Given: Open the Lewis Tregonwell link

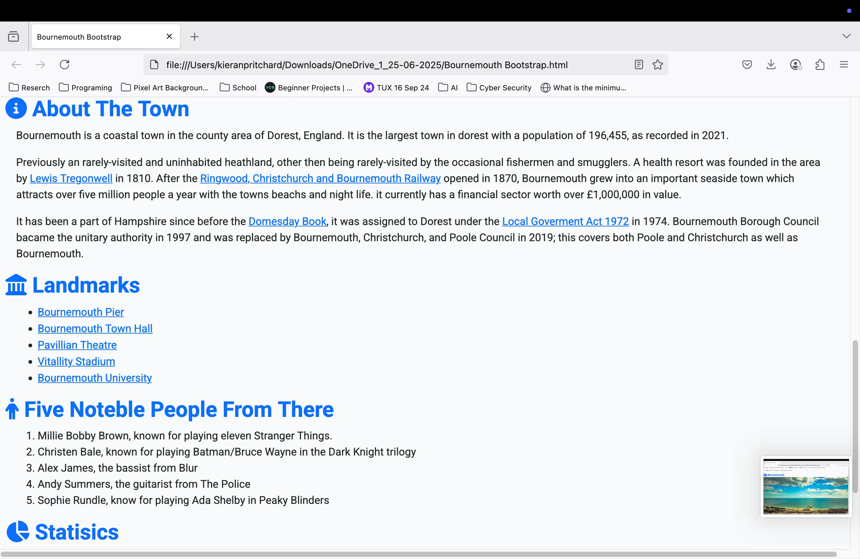Looking at the screenshot, I should [71, 178].
